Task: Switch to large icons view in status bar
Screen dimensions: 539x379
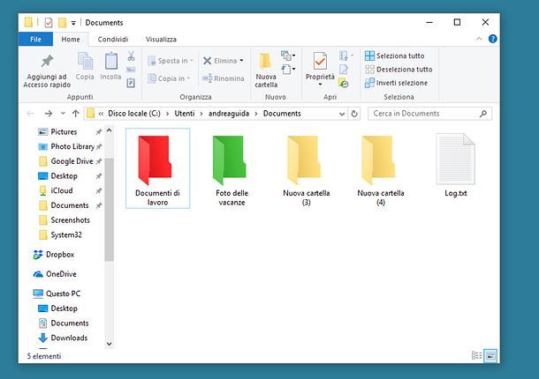Action: coord(490,355)
